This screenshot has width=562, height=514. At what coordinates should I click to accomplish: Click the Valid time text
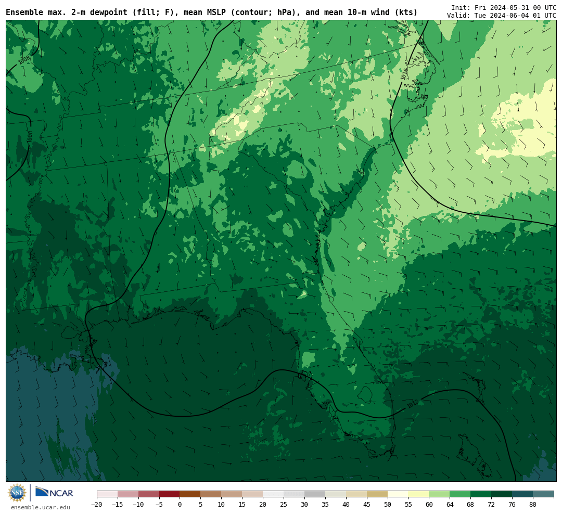click(502, 16)
